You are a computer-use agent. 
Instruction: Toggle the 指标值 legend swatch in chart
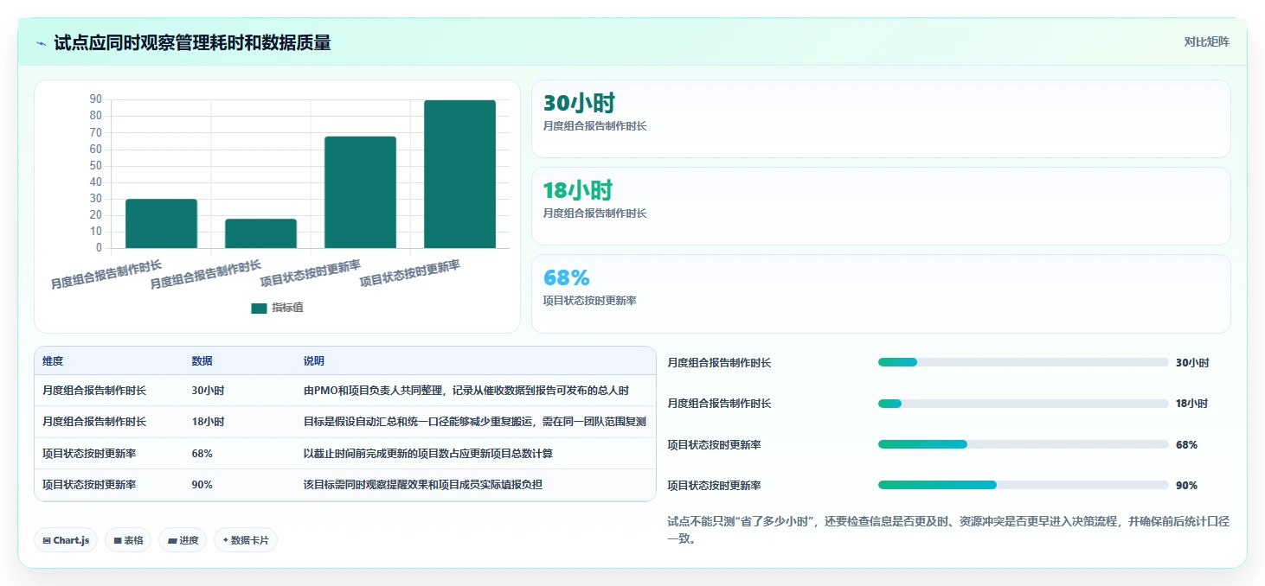pos(259,309)
